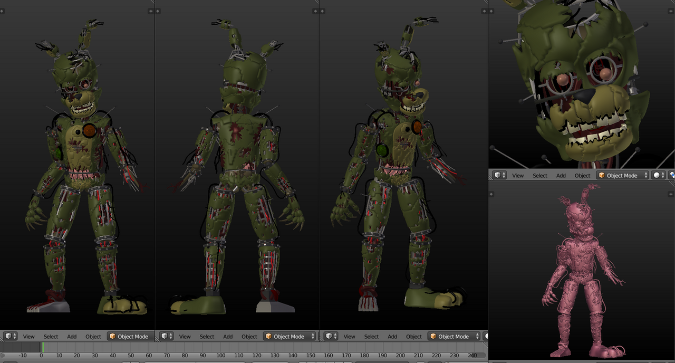Viewport: 675px width, 363px height.
Task: Open View menu in head close-up viewport
Action: pos(518,175)
